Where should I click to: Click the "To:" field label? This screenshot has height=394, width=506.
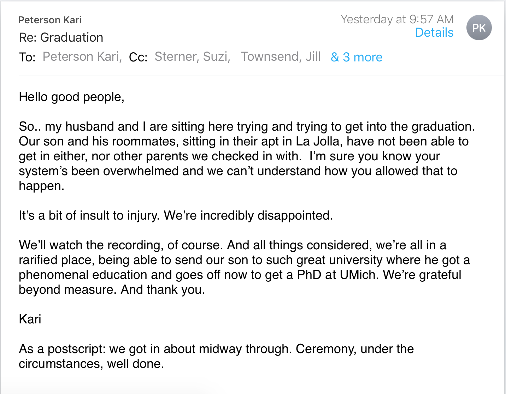click(27, 57)
